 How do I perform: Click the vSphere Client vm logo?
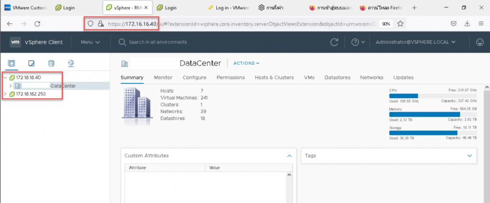15,42
